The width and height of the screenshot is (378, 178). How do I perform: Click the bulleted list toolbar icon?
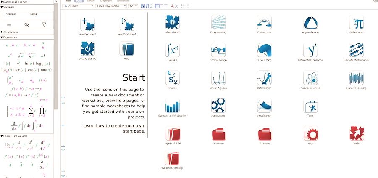(x=183, y=6)
